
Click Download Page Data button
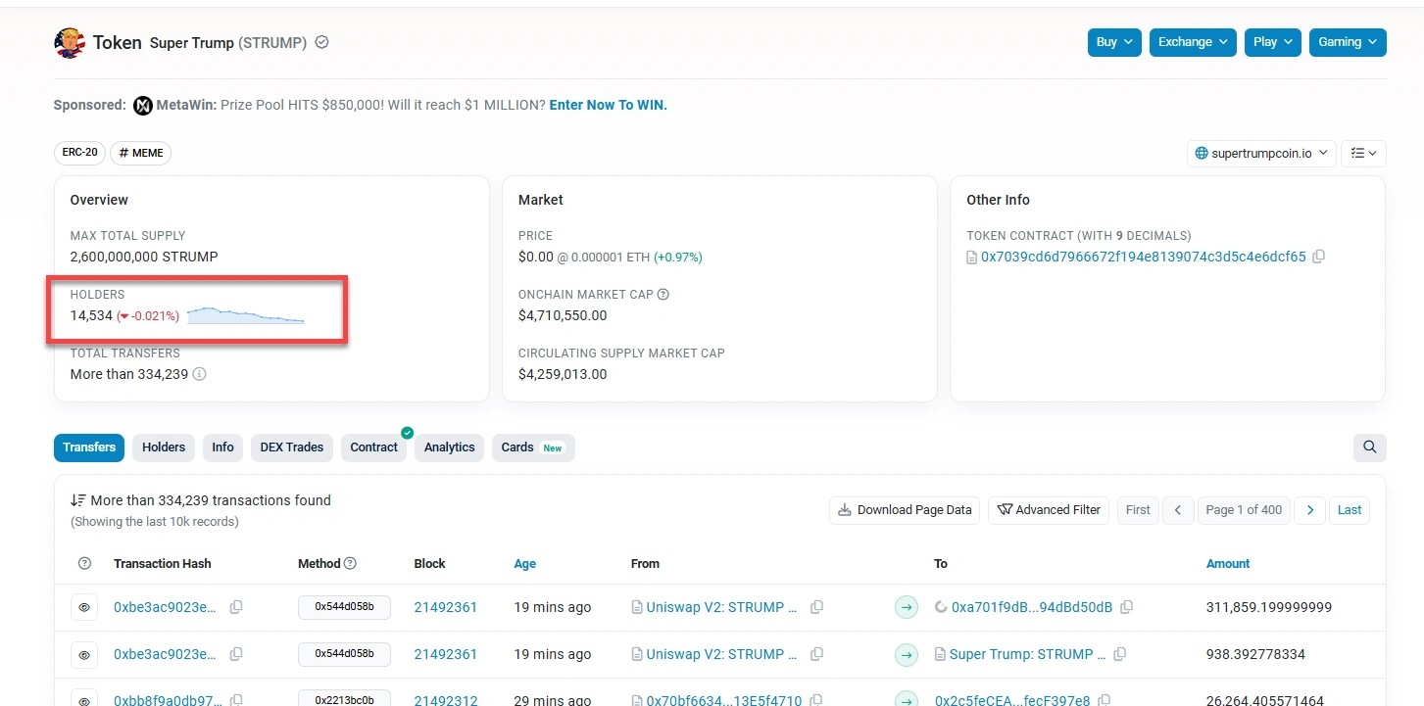click(904, 510)
